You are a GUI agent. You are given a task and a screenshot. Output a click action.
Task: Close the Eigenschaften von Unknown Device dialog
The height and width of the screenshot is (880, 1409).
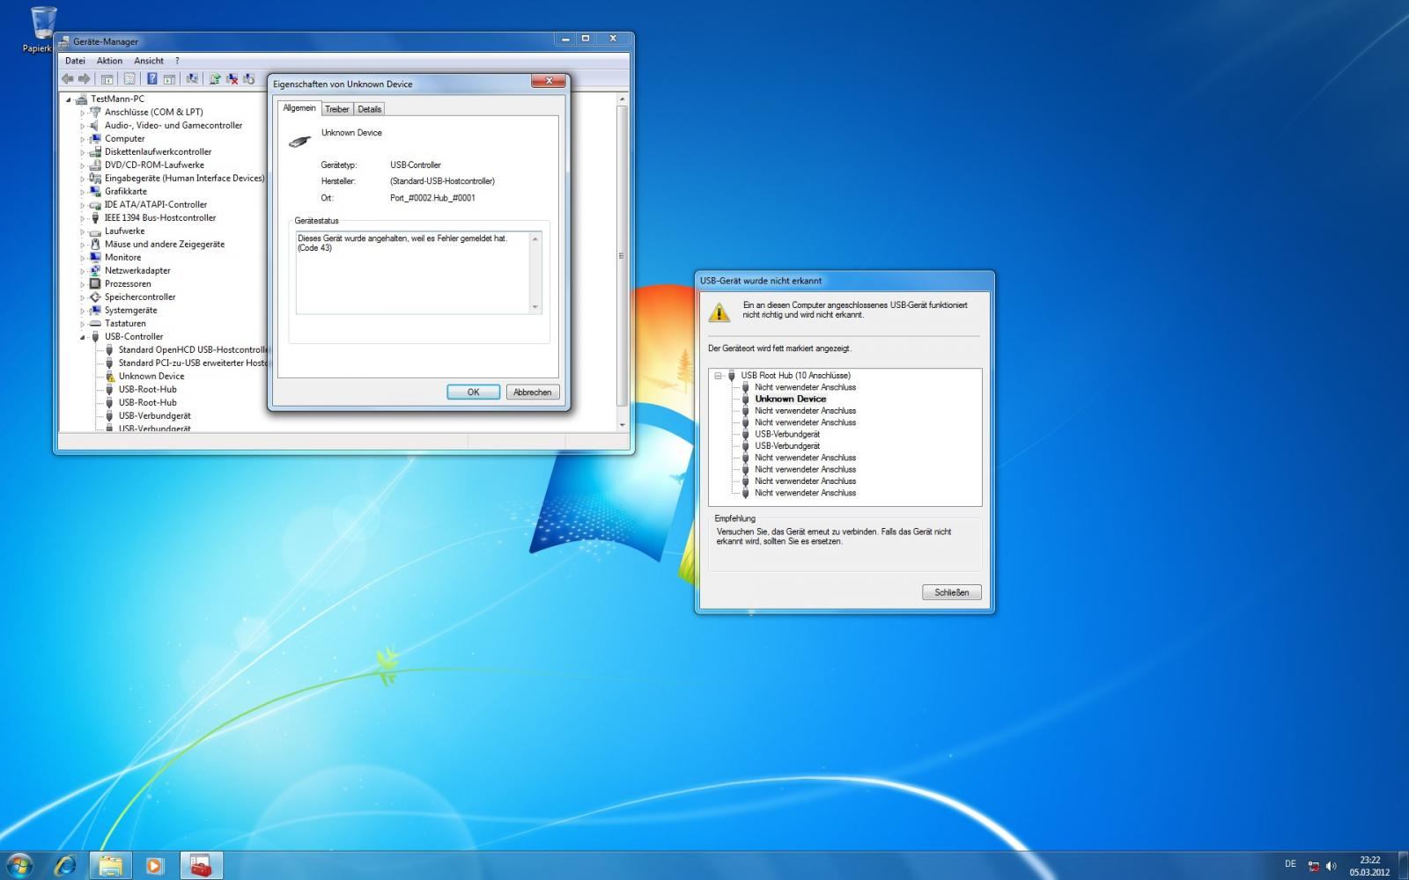pyautogui.click(x=548, y=81)
